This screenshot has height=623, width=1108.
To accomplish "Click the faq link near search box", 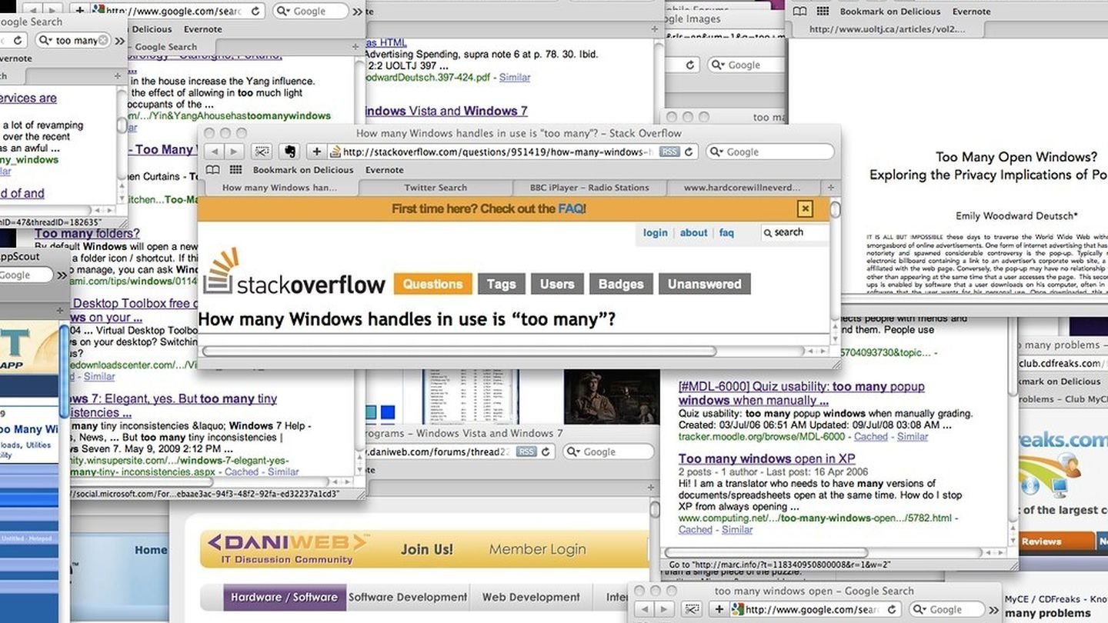I will point(726,232).
